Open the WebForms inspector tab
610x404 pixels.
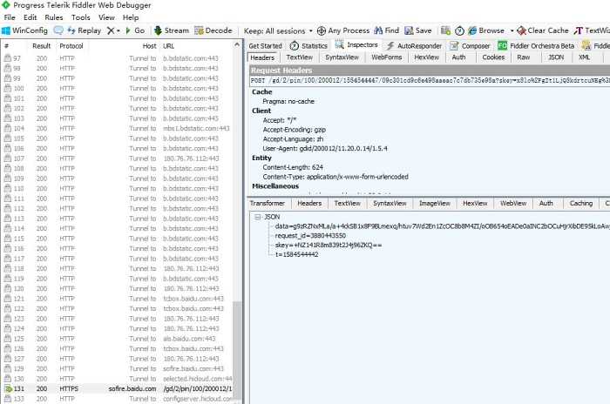(386, 57)
